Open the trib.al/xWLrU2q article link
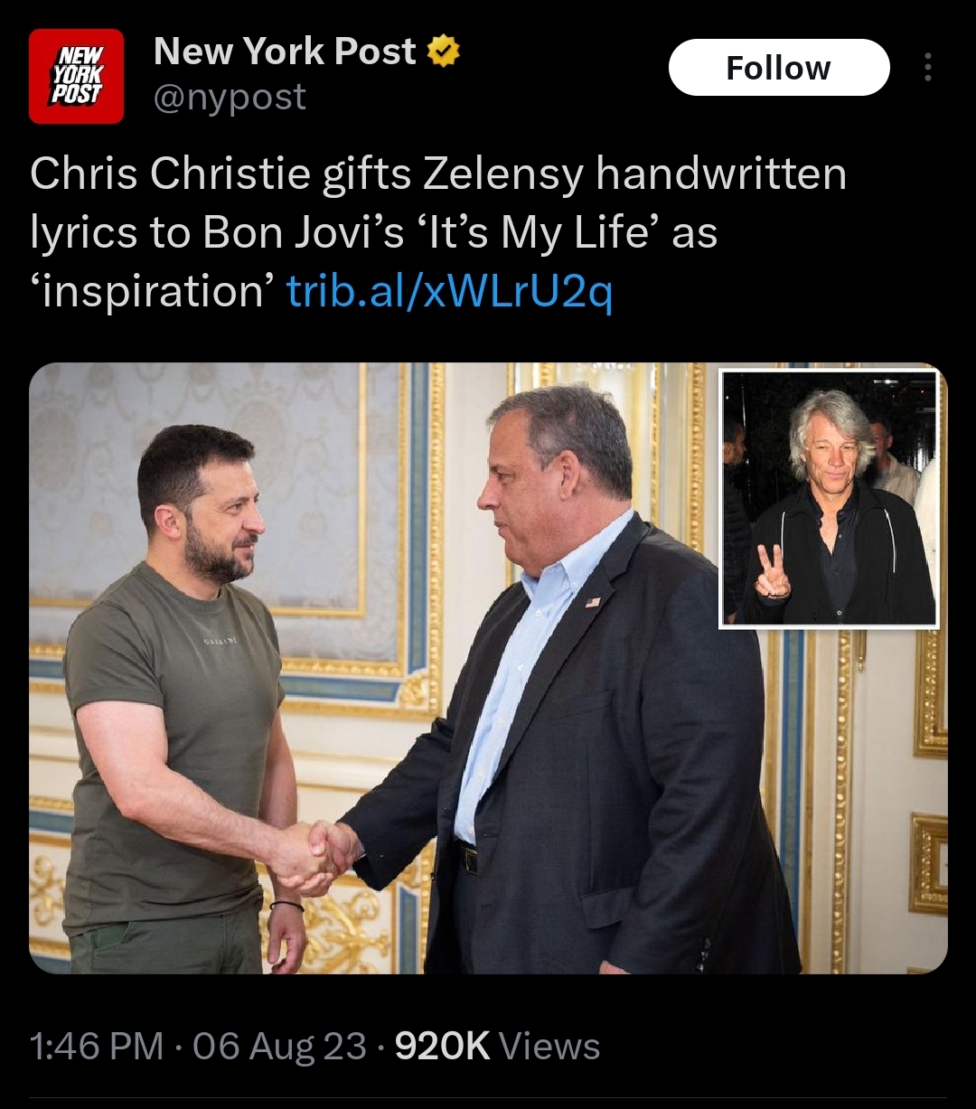 pos(449,291)
